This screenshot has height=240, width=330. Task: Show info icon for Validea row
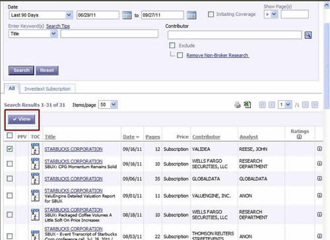pos(319,149)
